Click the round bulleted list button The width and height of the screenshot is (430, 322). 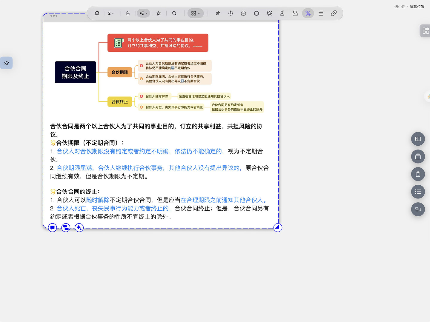418,192
